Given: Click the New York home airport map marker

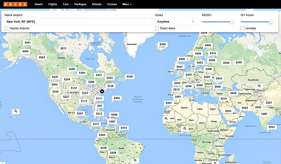Looking at the screenshot, I should (x=102, y=91).
